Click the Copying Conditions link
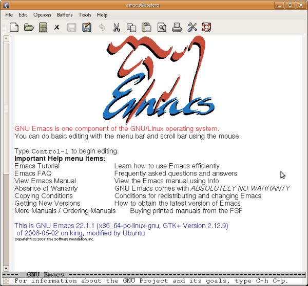 (x=44, y=196)
